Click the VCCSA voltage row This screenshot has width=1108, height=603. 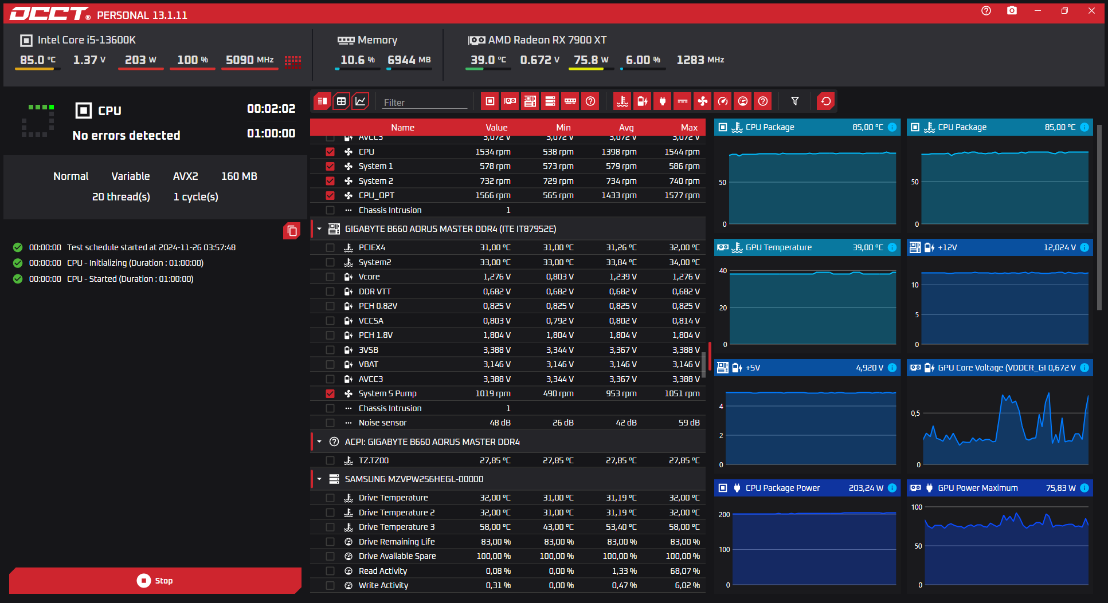[508, 321]
